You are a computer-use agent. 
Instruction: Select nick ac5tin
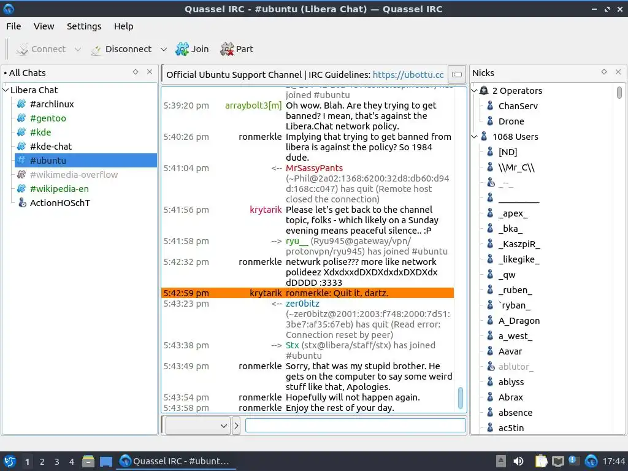point(511,427)
